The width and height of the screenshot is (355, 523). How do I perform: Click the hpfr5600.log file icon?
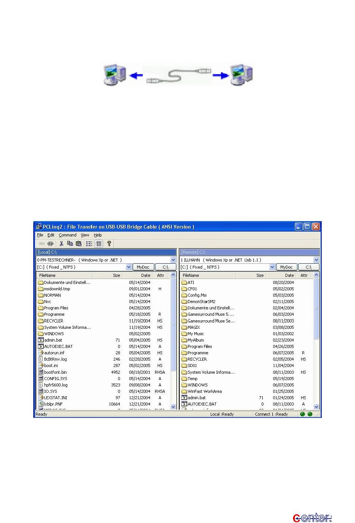(x=41, y=385)
